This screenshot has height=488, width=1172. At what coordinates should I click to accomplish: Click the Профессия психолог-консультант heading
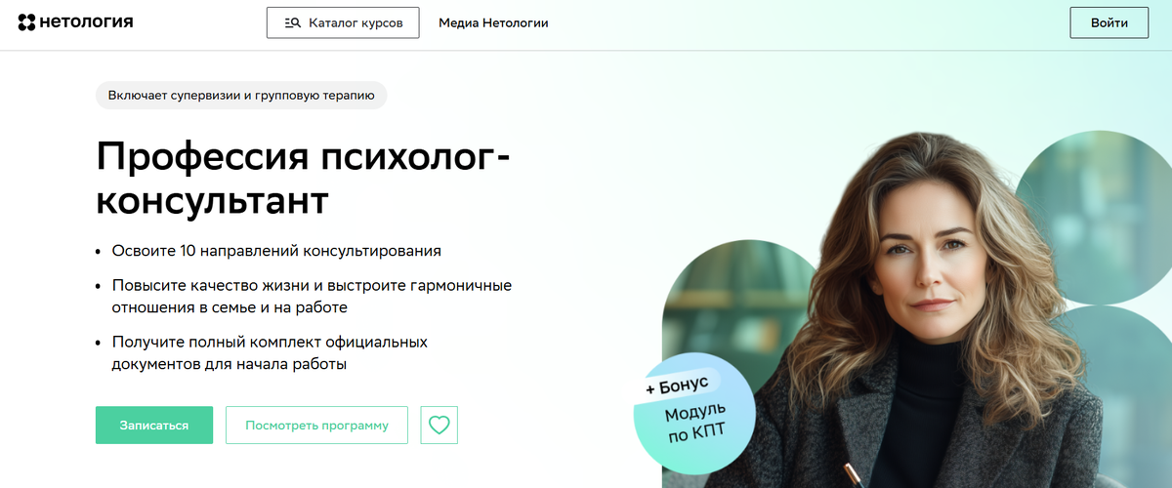coord(304,178)
